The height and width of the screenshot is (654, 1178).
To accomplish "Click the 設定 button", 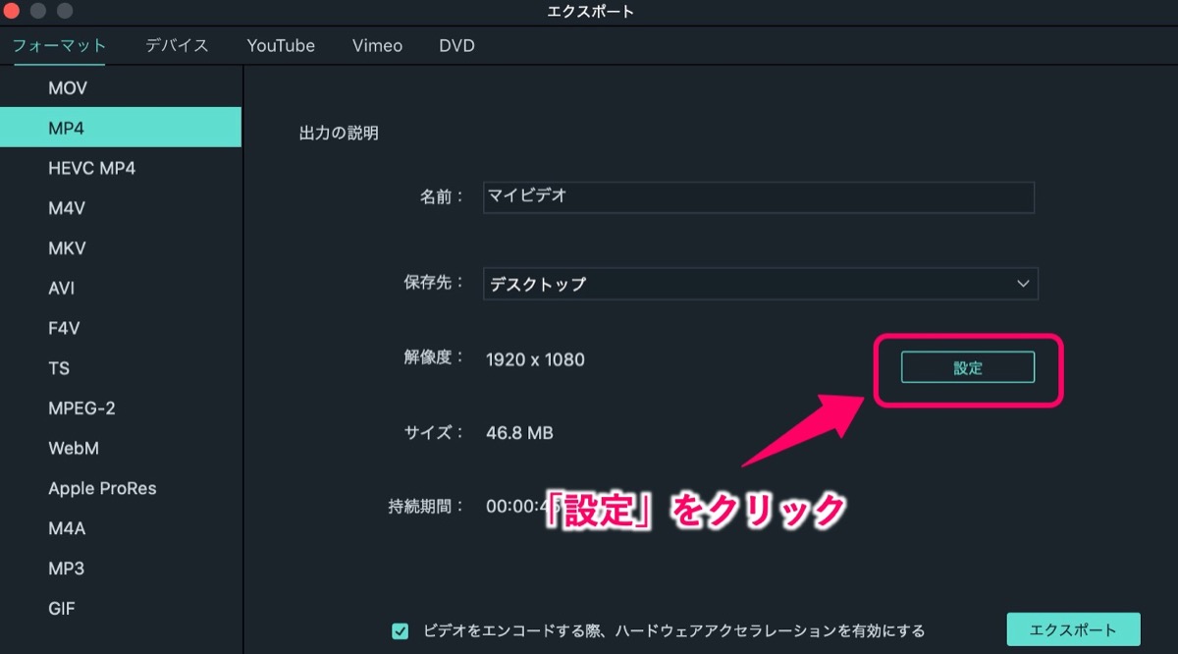I will pos(968,367).
